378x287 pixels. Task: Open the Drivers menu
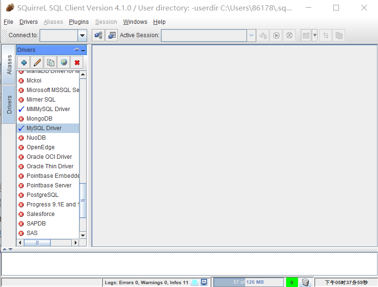coord(29,22)
